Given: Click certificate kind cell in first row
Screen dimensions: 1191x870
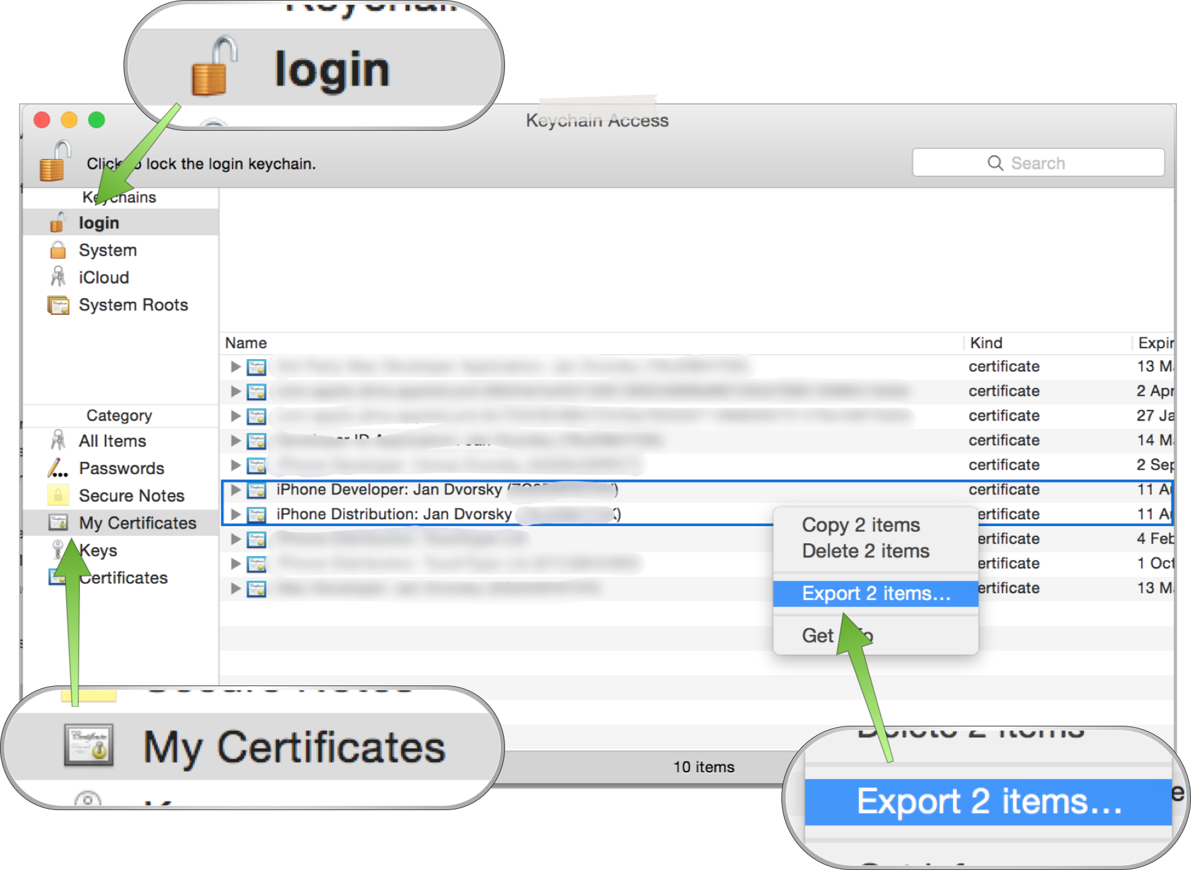Looking at the screenshot, I should point(1004,367).
